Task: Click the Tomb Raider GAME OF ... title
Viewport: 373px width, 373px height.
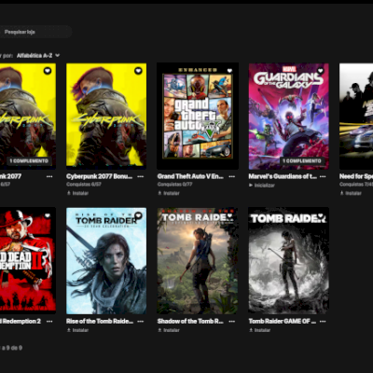Action: [x=283, y=322]
